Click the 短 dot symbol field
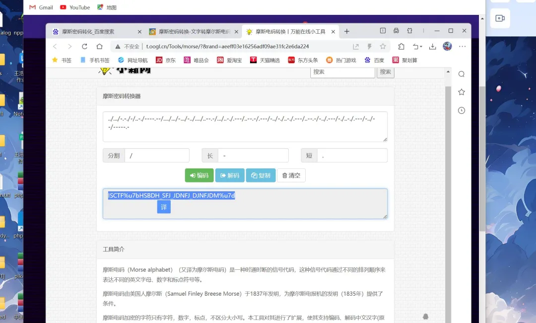The width and height of the screenshot is (536, 323). tap(352, 156)
